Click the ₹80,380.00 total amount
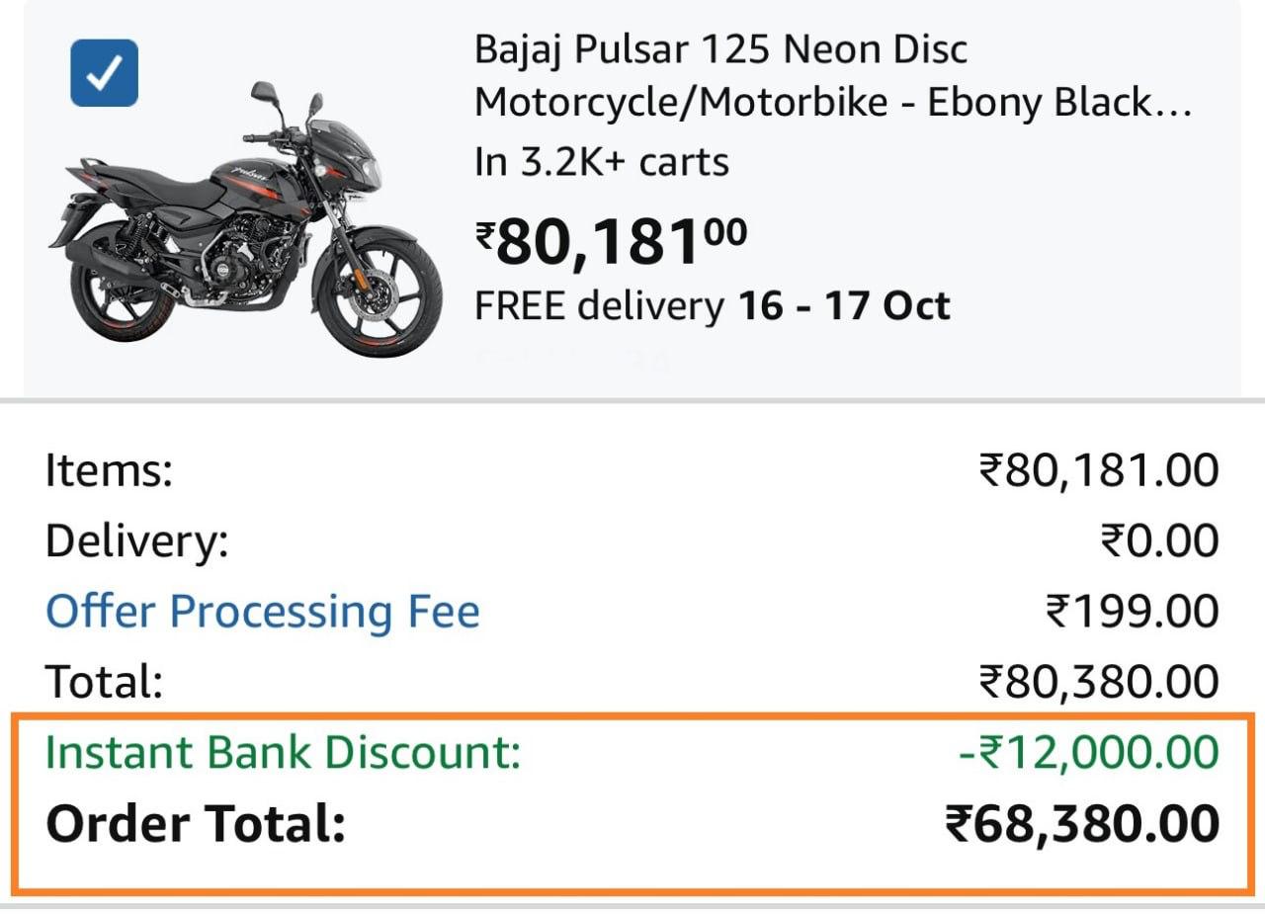Image resolution: width=1265 pixels, height=914 pixels. (1098, 682)
